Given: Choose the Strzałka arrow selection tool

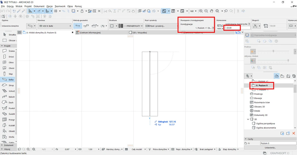Looking at the screenshot, I should point(9,35).
